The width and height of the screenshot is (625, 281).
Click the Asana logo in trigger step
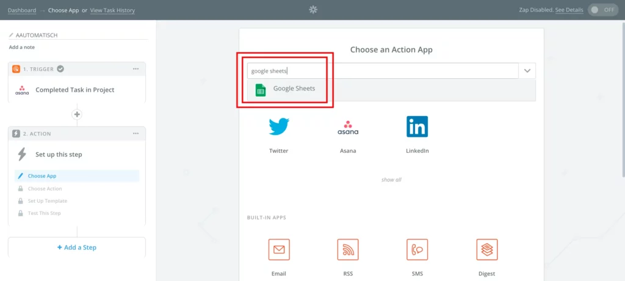tap(22, 90)
